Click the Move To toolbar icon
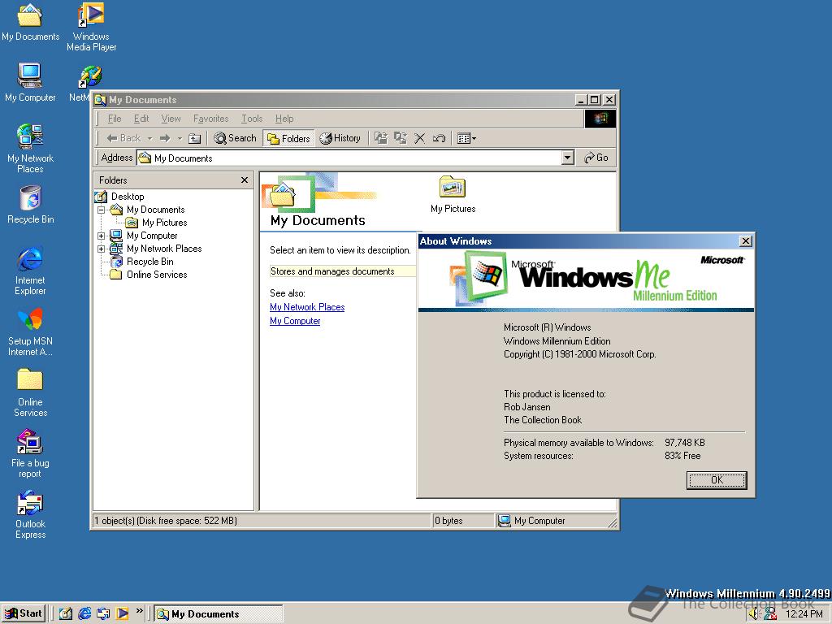 point(380,138)
